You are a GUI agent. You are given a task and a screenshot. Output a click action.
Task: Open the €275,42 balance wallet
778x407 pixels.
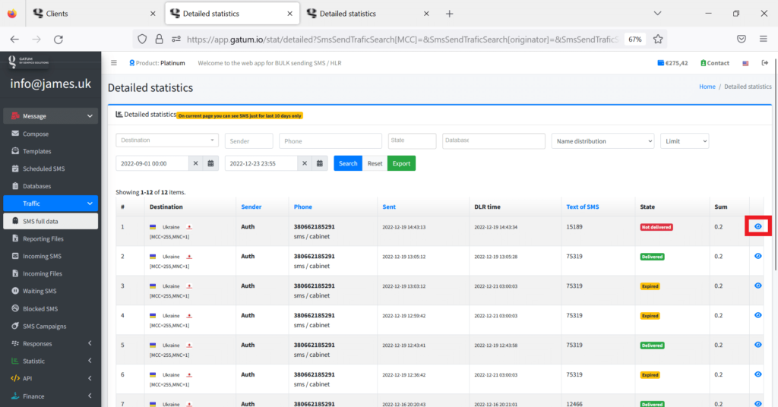pos(672,63)
